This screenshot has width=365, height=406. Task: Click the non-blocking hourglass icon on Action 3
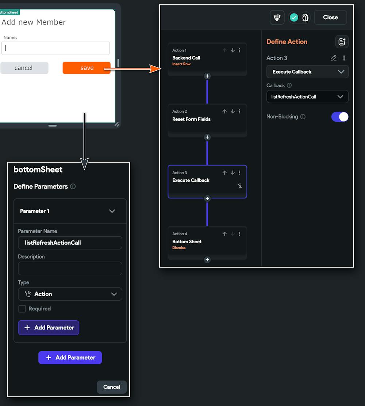[x=240, y=186]
